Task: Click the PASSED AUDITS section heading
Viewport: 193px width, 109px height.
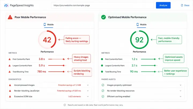Action: coord(109,79)
